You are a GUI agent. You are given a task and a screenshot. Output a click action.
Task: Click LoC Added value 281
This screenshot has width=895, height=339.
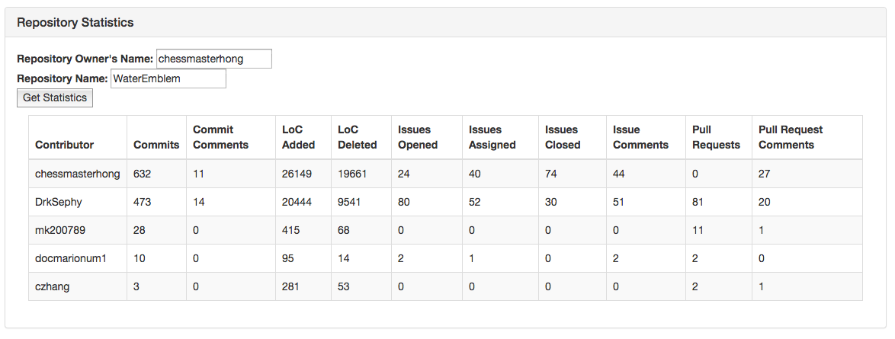pos(290,287)
